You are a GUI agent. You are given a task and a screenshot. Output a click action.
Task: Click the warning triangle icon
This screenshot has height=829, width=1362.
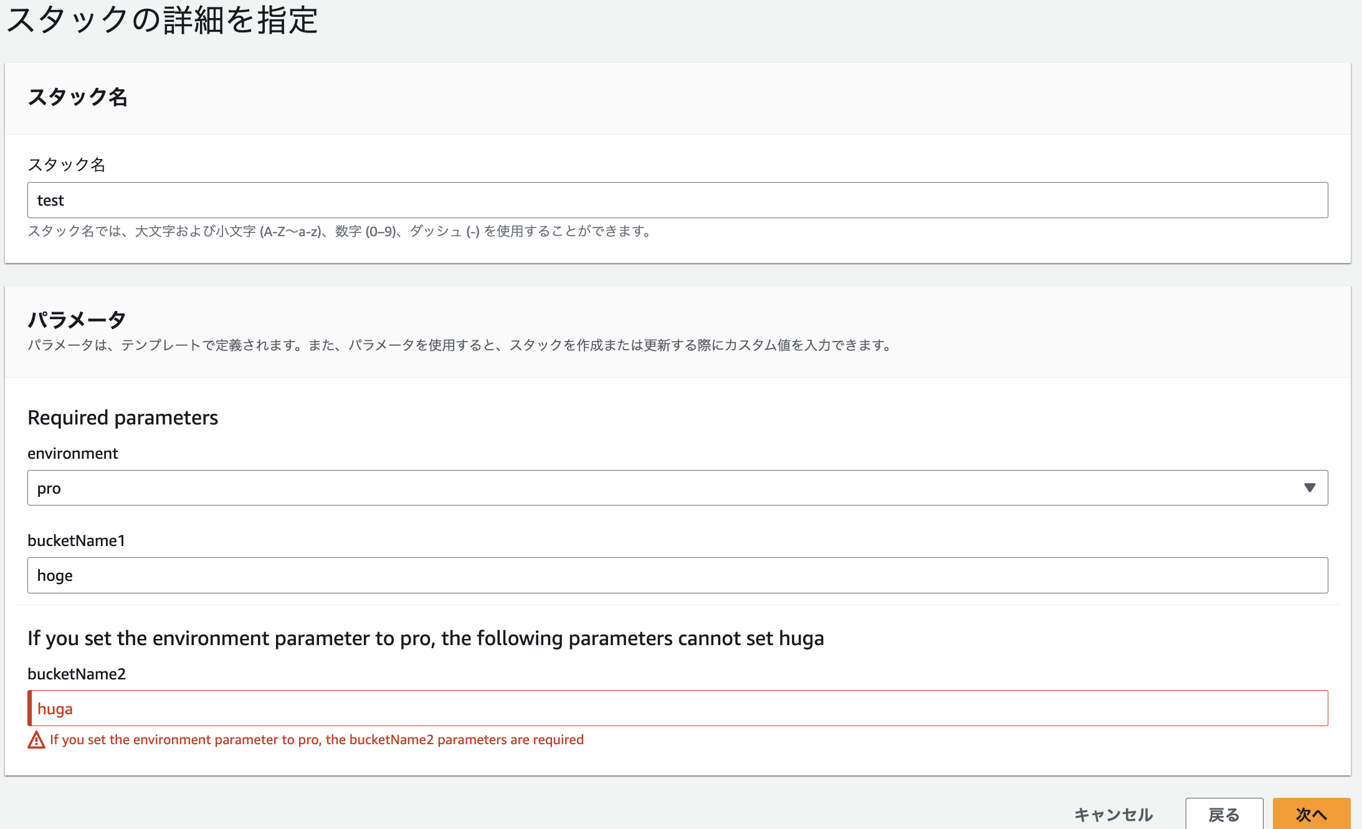36,740
